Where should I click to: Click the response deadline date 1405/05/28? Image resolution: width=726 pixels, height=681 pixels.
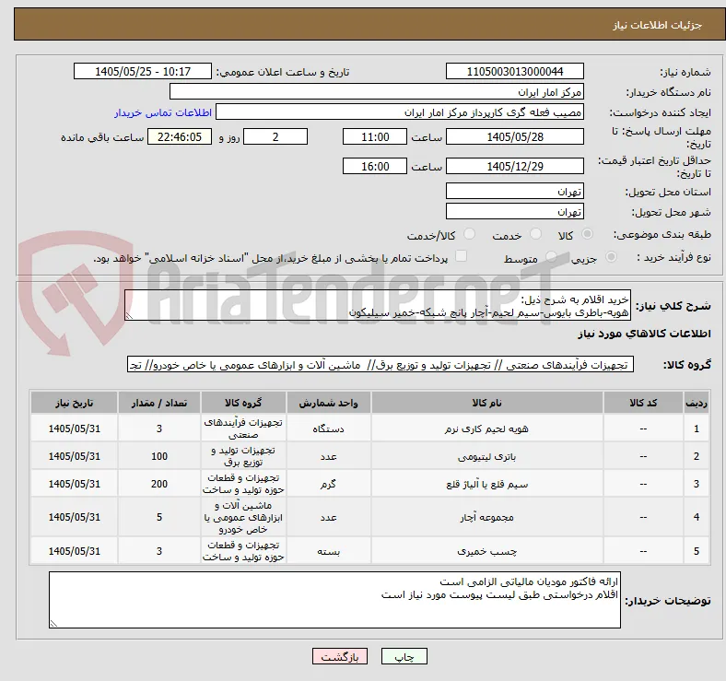pyautogui.click(x=514, y=136)
